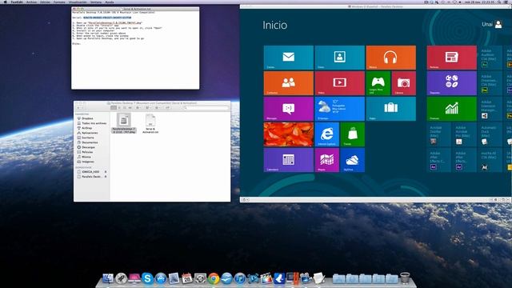
Task: Open the Messaging purple chat tile
Action: pos(288,109)
